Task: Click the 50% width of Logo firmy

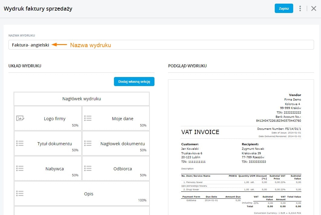Action: [x=75, y=125]
